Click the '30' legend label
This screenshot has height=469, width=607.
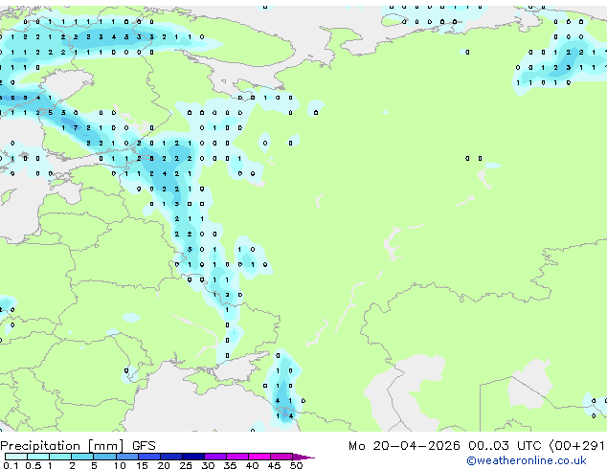208,465
